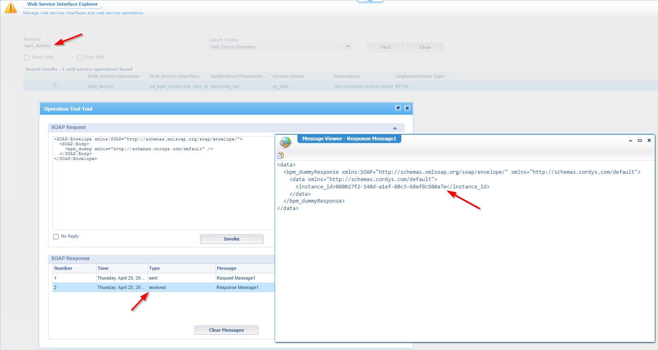
Task: Select the sent Request Message1 row
Action: [x=163, y=278]
